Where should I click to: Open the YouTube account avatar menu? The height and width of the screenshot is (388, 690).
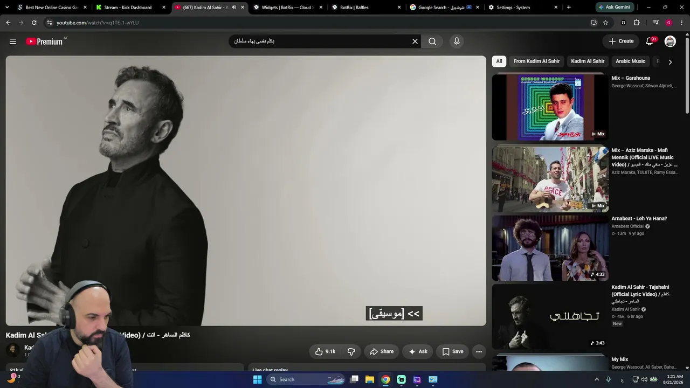point(670,41)
